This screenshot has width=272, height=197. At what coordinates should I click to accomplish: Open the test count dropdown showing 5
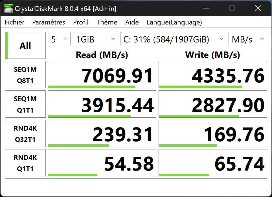[59, 39]
